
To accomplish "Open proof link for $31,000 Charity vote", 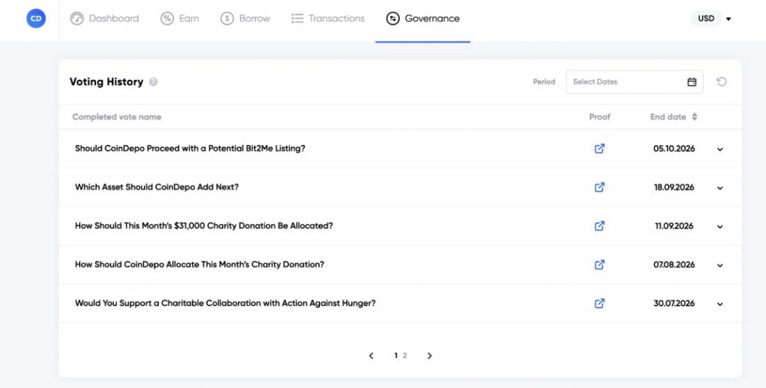I will coord(600,226).
